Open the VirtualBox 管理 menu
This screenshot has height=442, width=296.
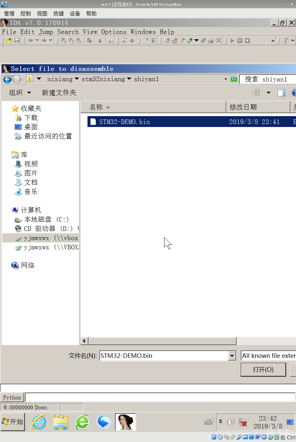(x=9, y=14)
